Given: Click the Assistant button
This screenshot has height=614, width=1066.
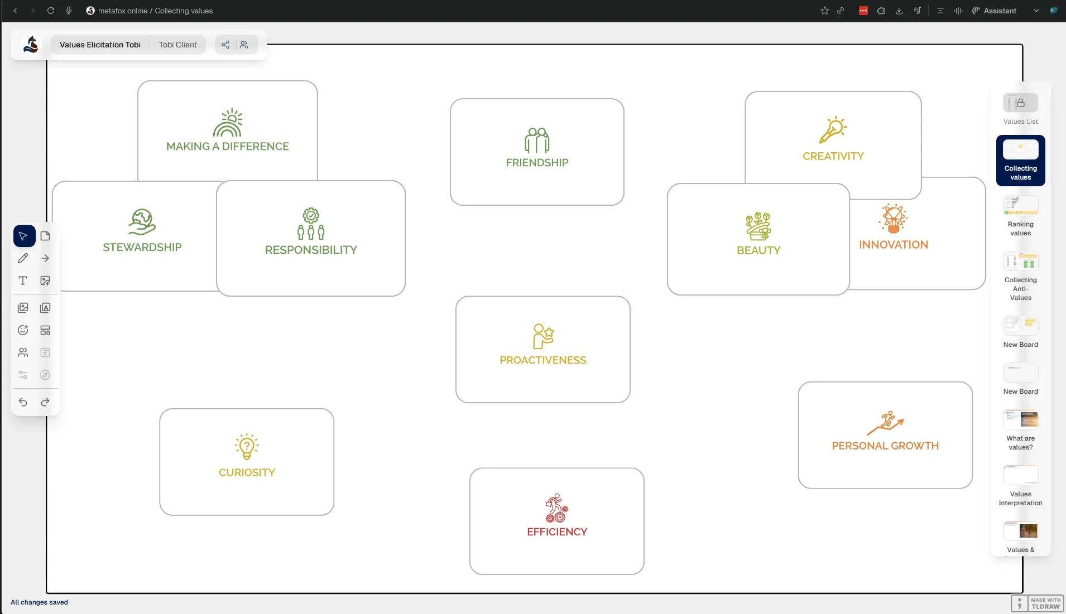Looking at the screenshot, I should [x=995, y=11].
